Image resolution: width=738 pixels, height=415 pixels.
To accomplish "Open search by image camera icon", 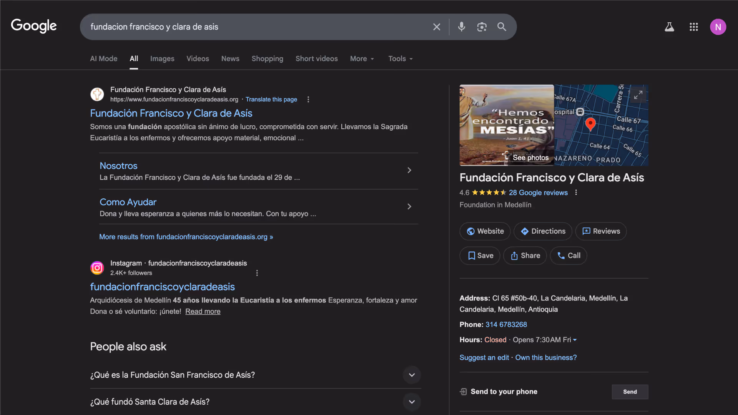I will point(482,27).
